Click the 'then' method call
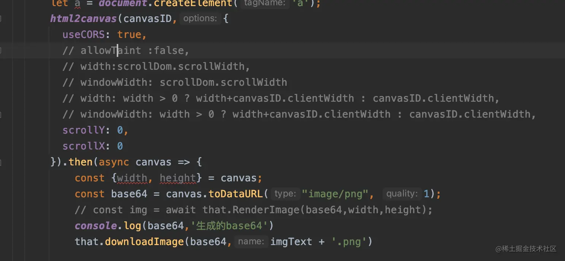 tap(81, 162)
